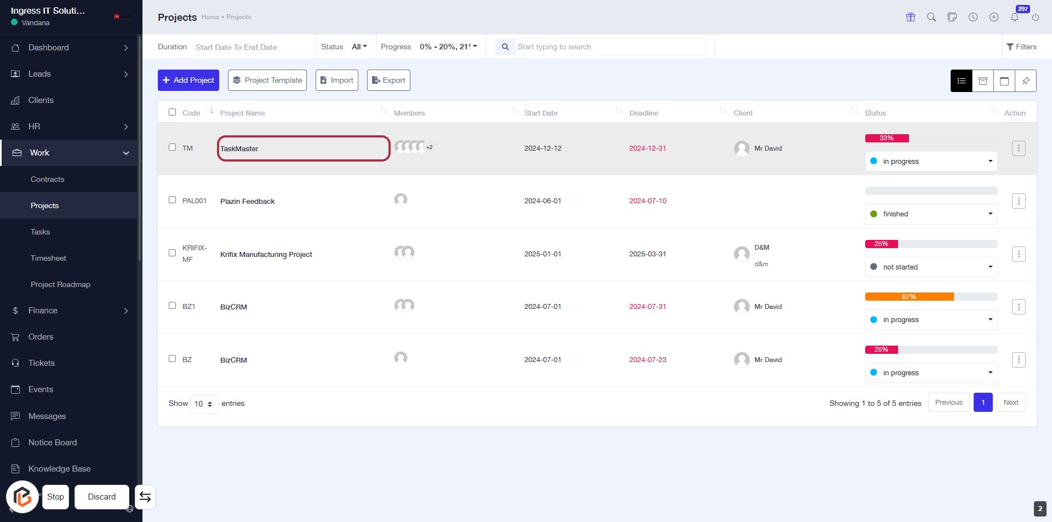Tick the checkbox for TaskMaster project
1052x522 pixels.
click(172, 147)
